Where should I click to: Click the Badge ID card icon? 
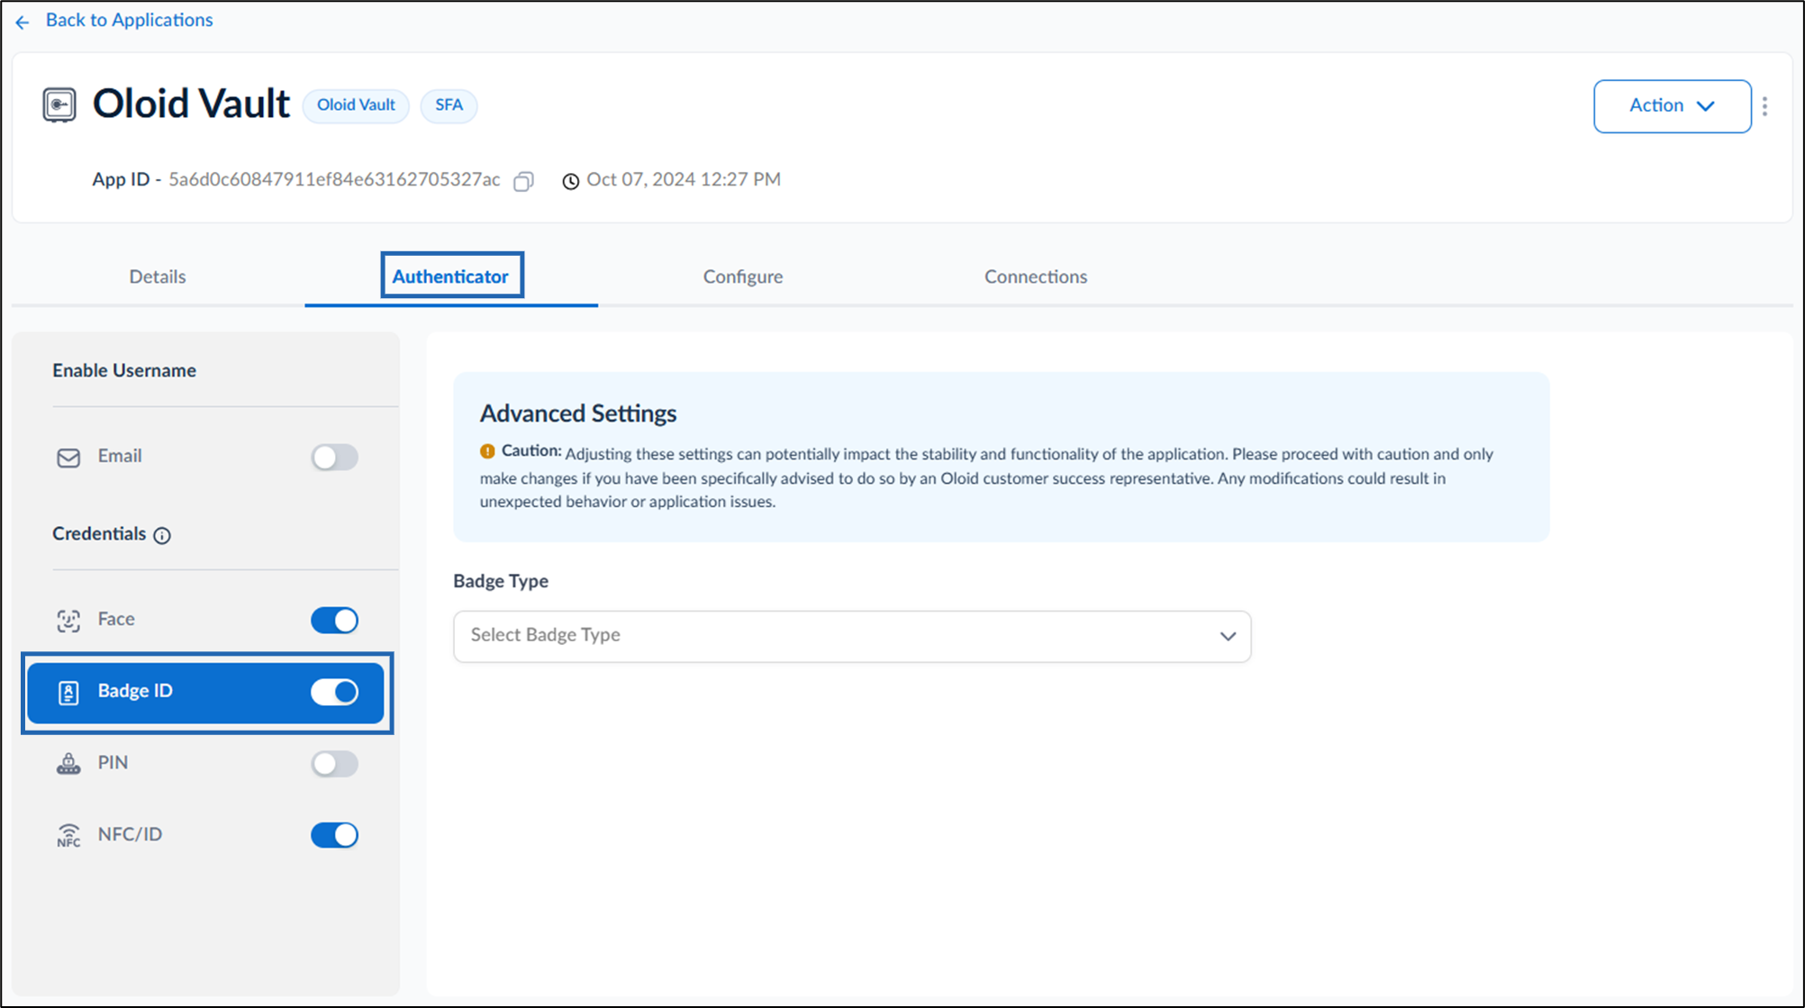coord(68,693)
